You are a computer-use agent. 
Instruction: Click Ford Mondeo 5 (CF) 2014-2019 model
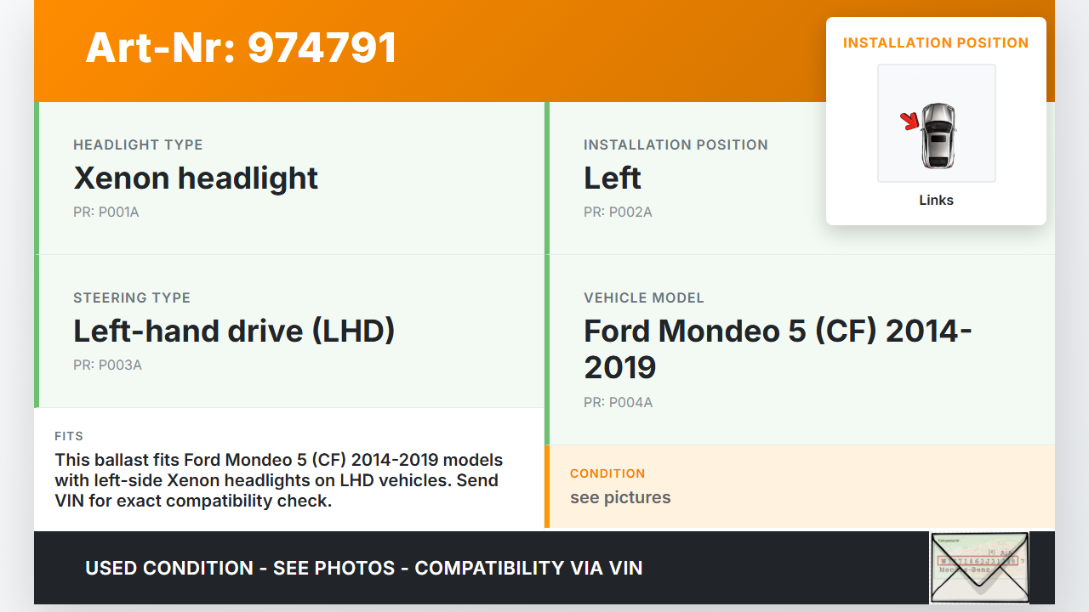[778, 348]
